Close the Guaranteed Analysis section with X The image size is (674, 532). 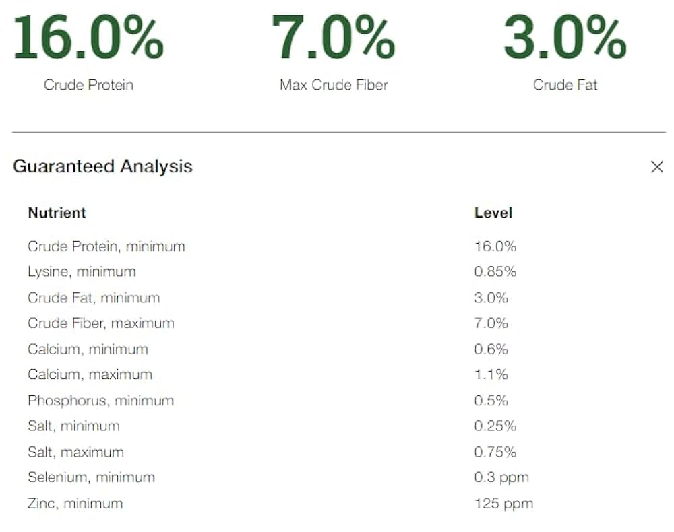(x=656, y=167)
